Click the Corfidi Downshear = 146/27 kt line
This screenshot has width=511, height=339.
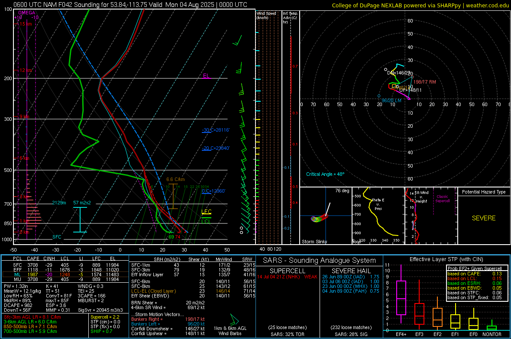coord(168,329)
